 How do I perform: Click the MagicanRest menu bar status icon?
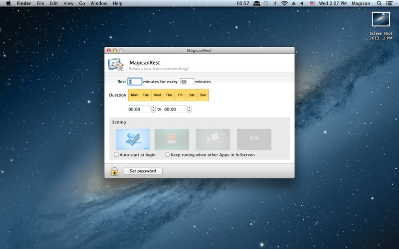tap(256, 3)
